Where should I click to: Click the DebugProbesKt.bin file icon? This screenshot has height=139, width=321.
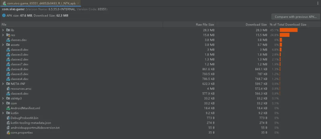pyautogui.click(x=8, y=118)
